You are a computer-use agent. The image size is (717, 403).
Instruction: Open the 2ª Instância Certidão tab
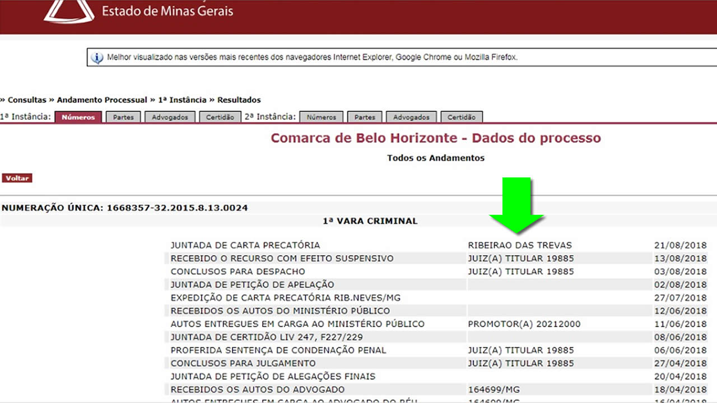pyautogui.click(x=462, y=118)
